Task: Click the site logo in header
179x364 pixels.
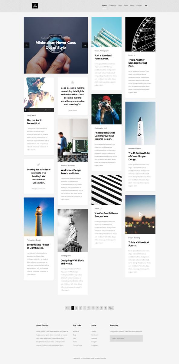Action: click(35, 5)
